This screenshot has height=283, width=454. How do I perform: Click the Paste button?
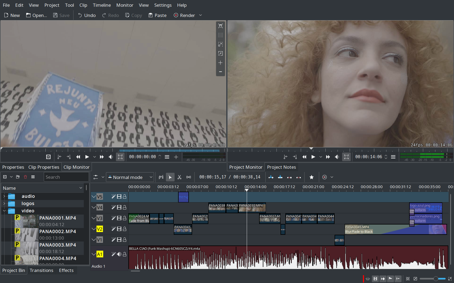(x=157, y=15)
